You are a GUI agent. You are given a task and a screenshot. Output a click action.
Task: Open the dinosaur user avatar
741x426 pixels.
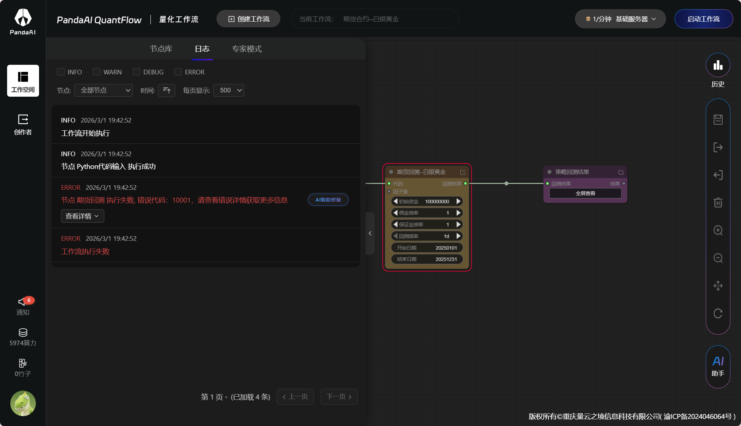coord(23,403)
